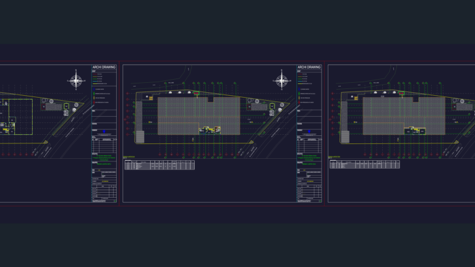Select the ARCHI DRAWING title on the middle sheet
Image resolution: width=475 pixels, height=267 pixels.
pos(309,67)
